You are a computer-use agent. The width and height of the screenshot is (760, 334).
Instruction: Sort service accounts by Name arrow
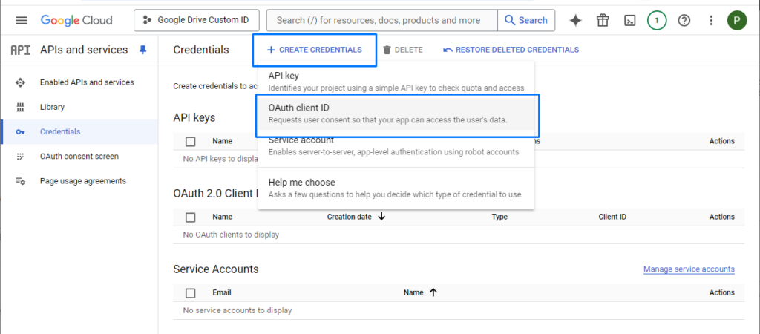click(x=433, y=292)
